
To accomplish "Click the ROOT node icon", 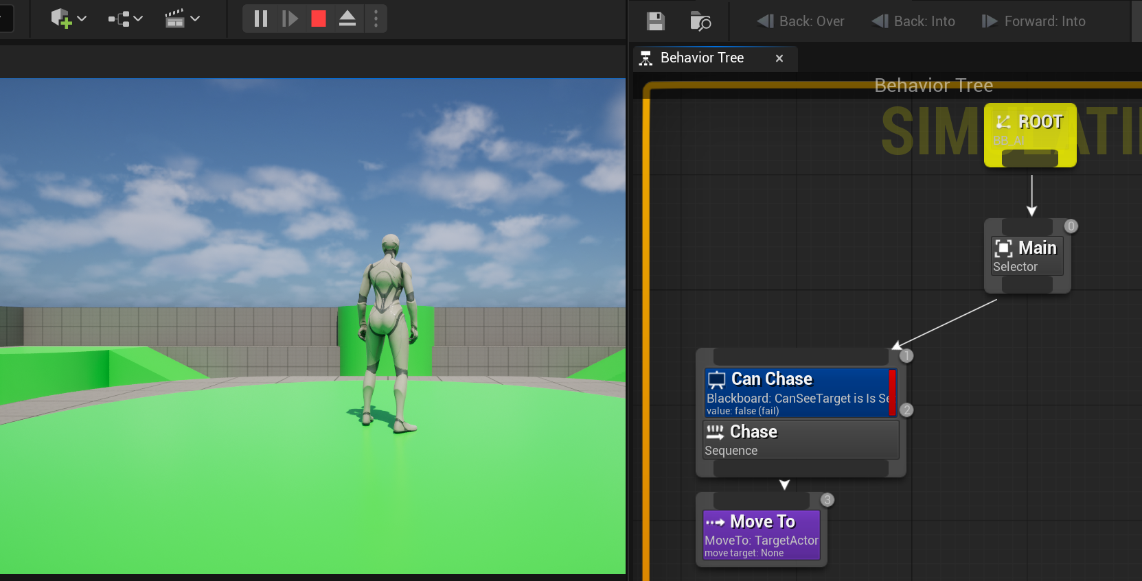I will pyautogui.click(x=1003, y=122).
